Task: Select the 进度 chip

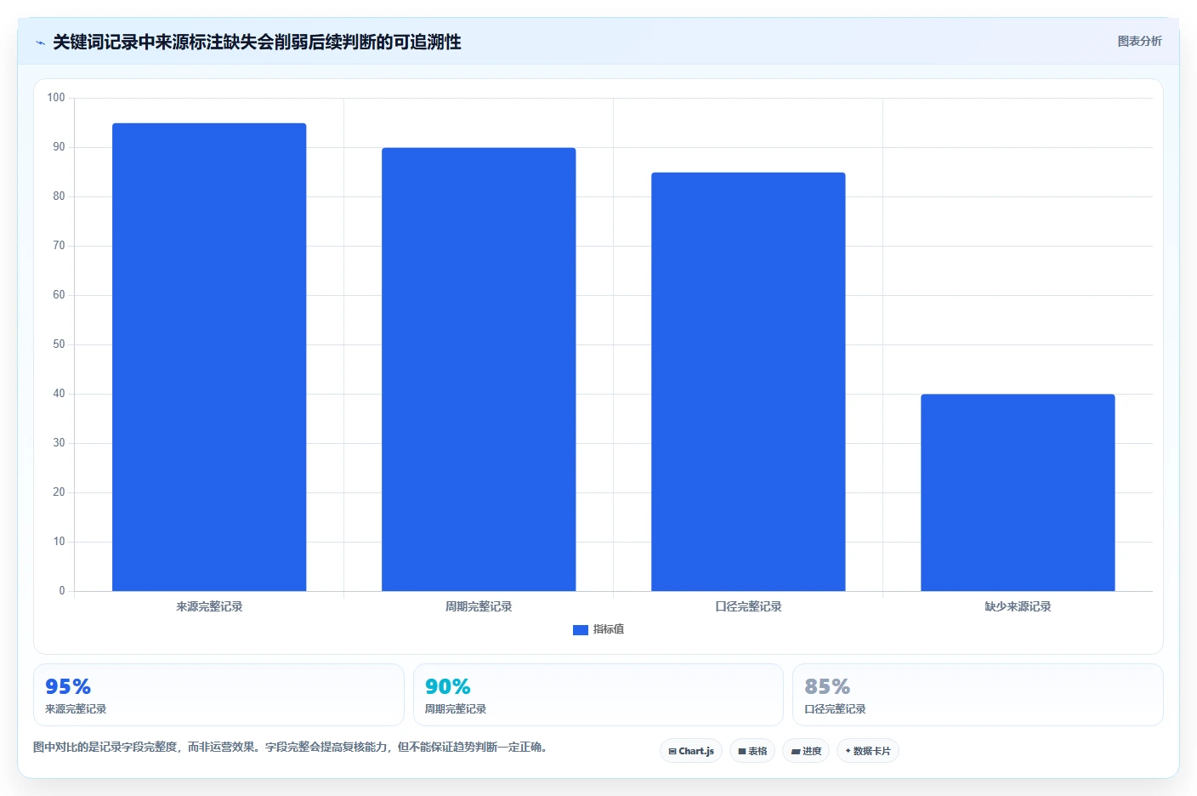Action: [806, 751]
